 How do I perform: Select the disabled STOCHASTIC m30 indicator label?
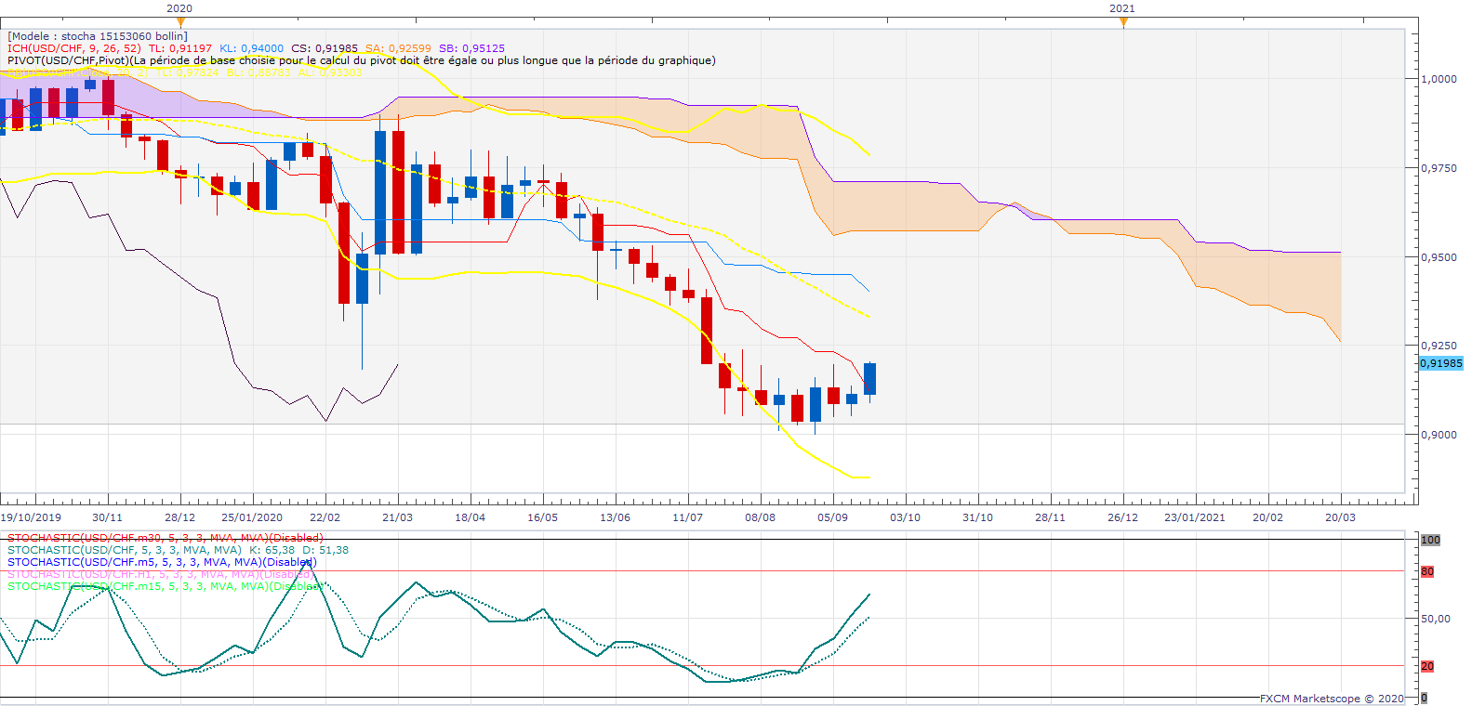165,538
